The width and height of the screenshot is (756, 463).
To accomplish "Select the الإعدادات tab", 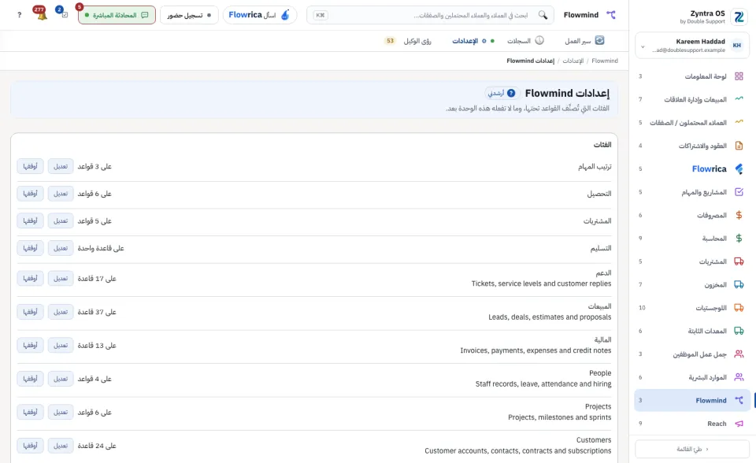I will pos(473,41).
